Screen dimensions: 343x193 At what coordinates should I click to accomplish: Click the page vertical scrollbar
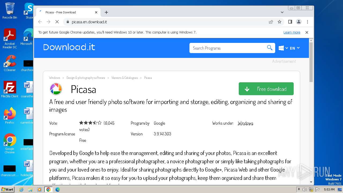tap(311, 62)
